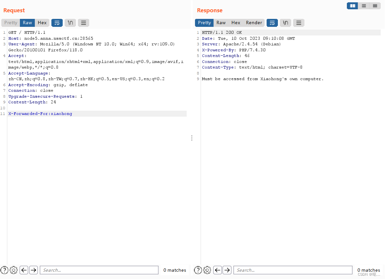Open the Hex tab in Request panel
Image resolution: width=385 pixels, height=279 pixels.
[x=42, y=23]
